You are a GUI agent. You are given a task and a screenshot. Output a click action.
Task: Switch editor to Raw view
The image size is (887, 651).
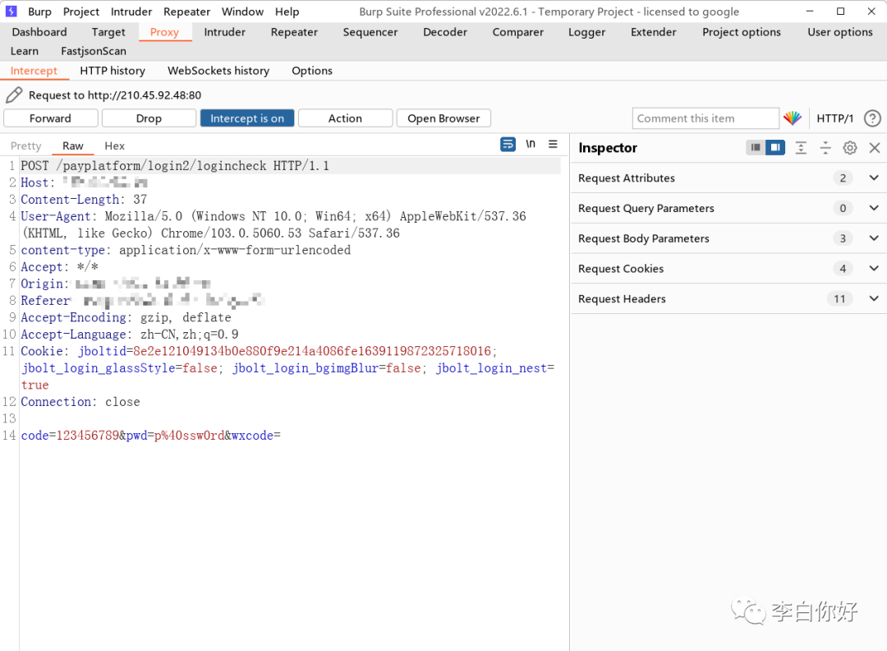pyautogui.click(x=72, y=146)
